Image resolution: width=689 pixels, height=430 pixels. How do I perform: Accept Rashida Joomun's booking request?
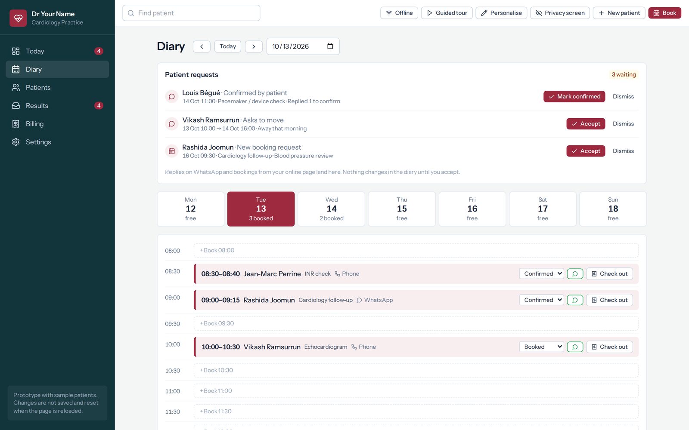[586, 151]
